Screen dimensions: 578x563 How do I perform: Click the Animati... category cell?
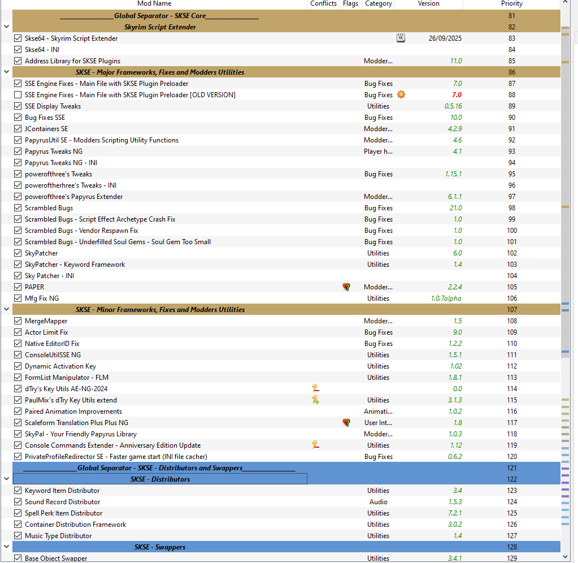coord(378,411)
